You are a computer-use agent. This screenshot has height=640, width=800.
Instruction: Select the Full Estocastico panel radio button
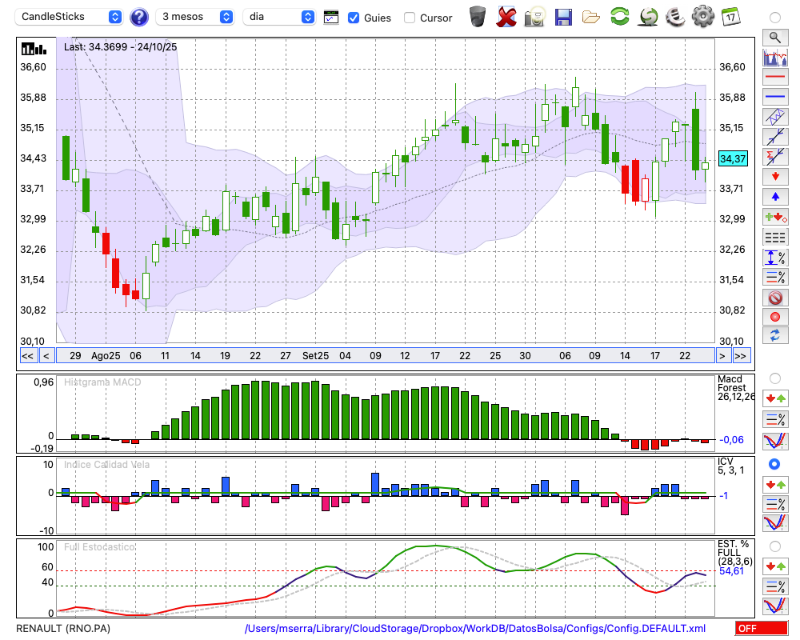(x=775, y=546)
